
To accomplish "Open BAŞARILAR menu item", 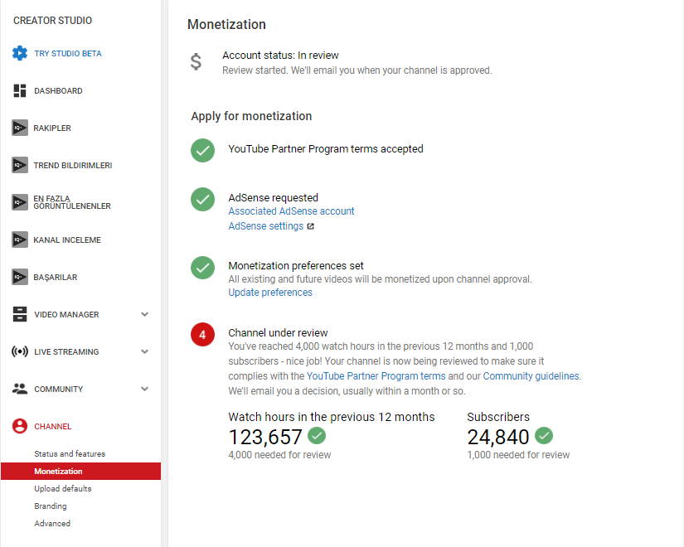I will (x=56, y=278).
